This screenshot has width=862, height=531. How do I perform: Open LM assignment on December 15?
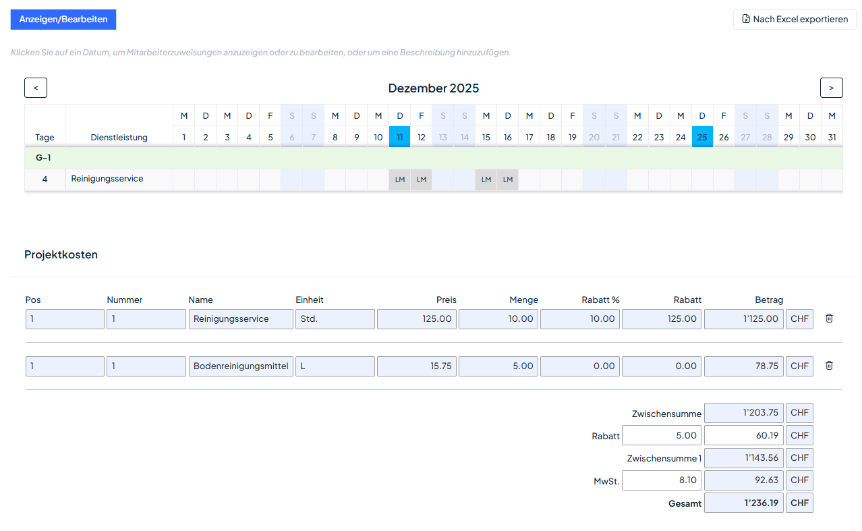point(486,179)
